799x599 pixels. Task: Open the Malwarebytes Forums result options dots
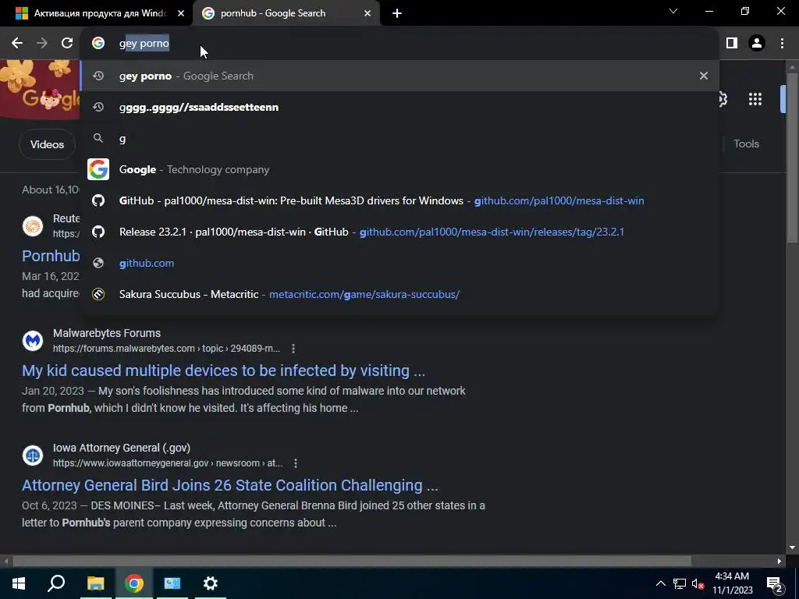pyautogui.click(x=293, y=349)
